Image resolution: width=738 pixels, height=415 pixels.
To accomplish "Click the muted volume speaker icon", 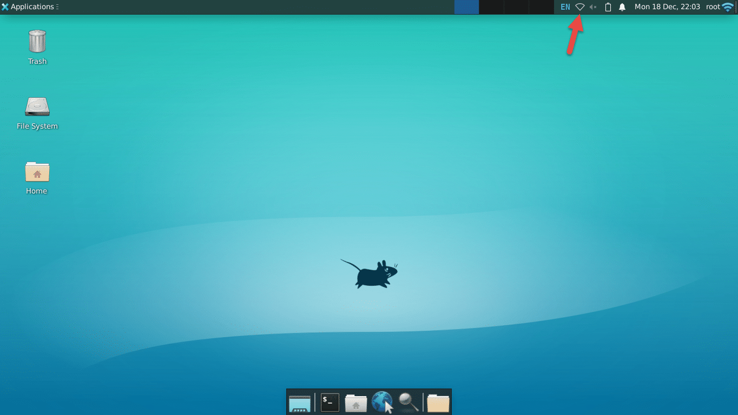I will (593, 7).
